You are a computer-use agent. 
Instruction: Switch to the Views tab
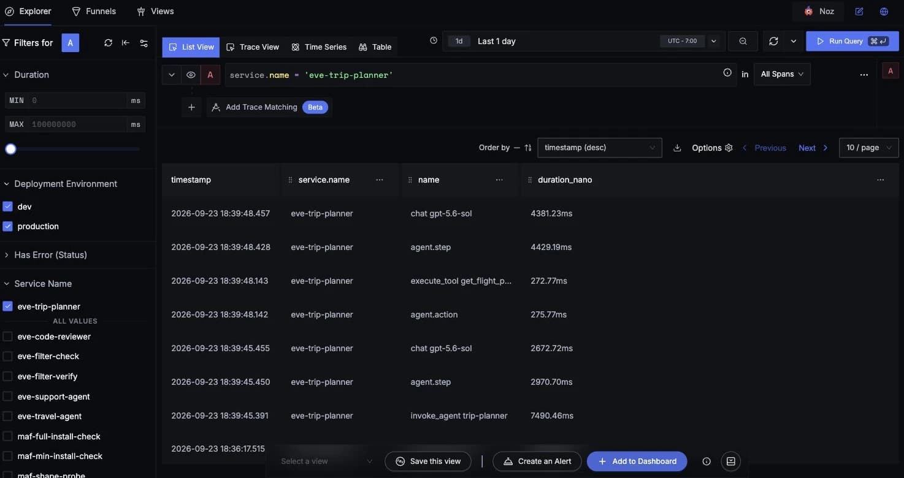(x=155, y=11)
